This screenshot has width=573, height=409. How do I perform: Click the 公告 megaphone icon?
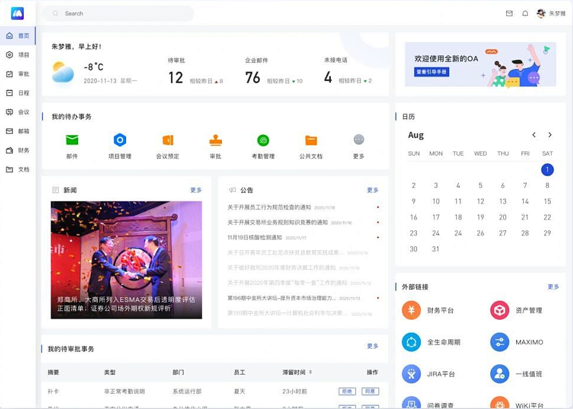[232, 190]
